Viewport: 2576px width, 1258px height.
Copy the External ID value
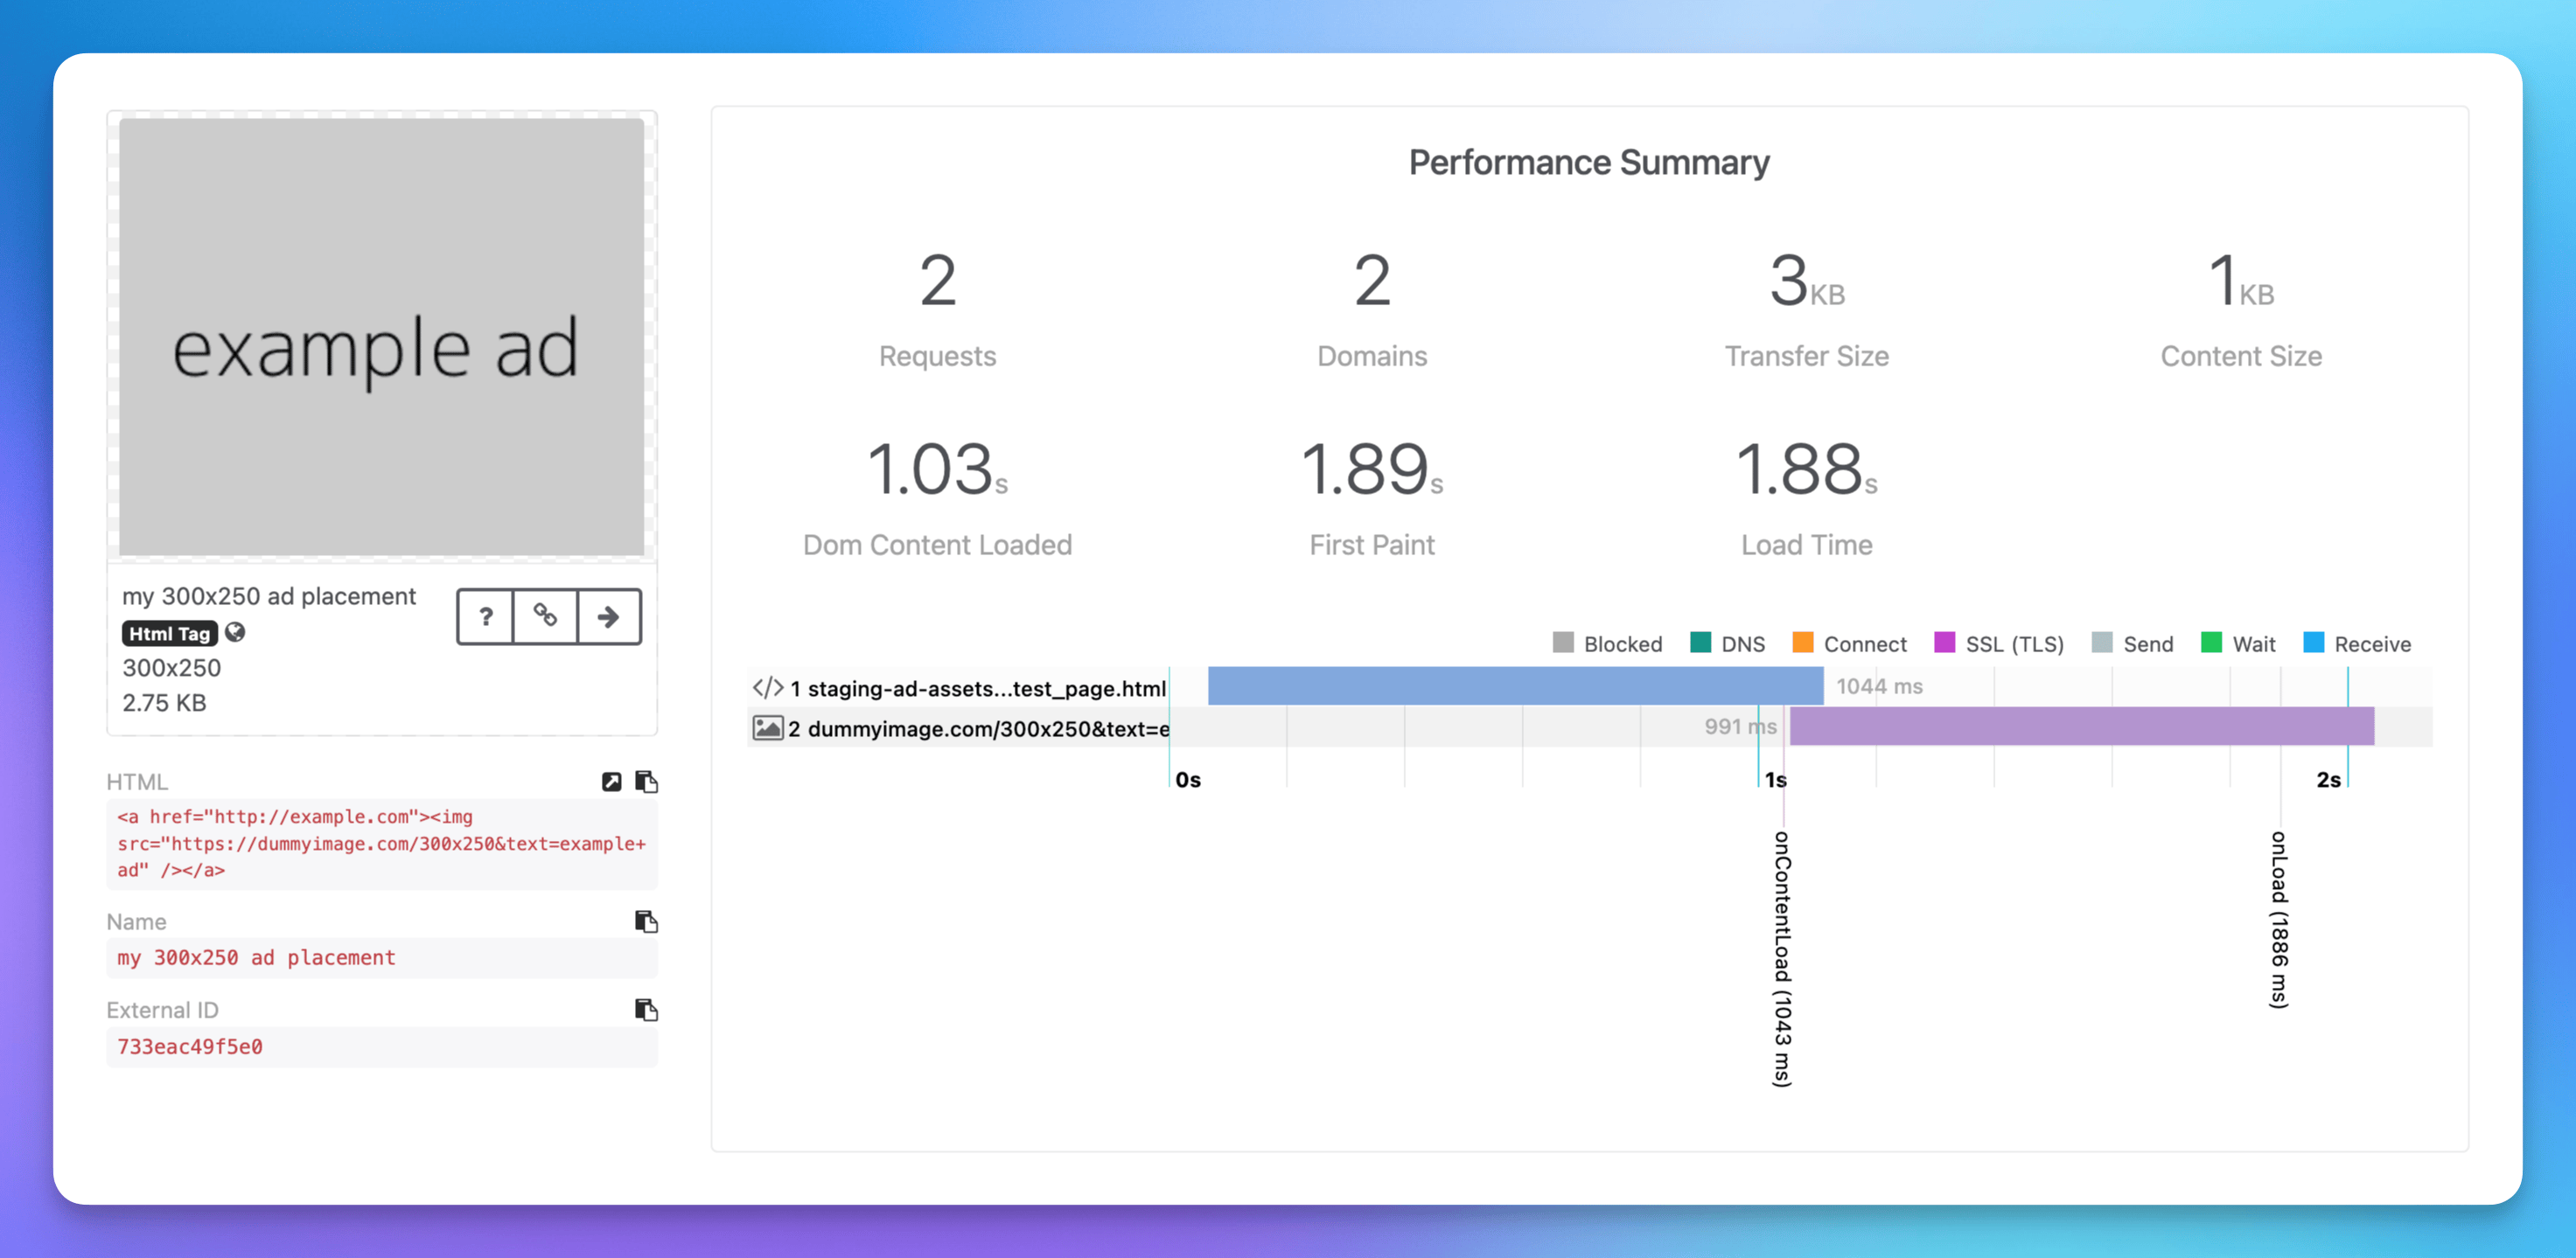coord(647,1009)
